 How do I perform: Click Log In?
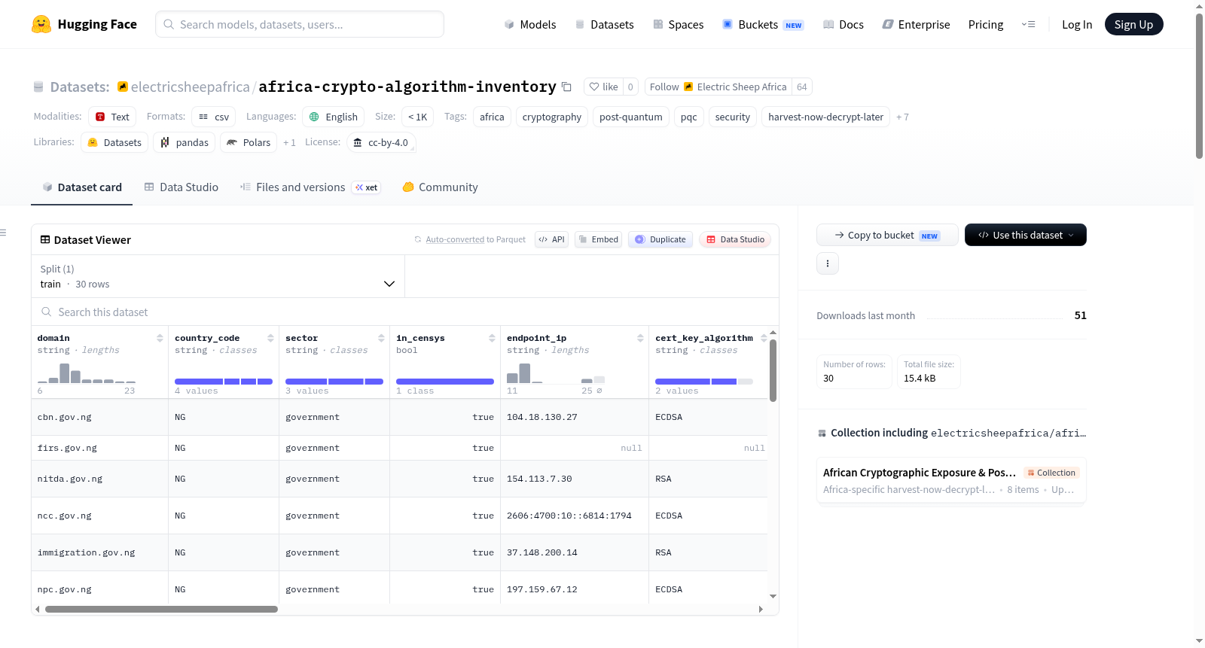point(1077,24)
